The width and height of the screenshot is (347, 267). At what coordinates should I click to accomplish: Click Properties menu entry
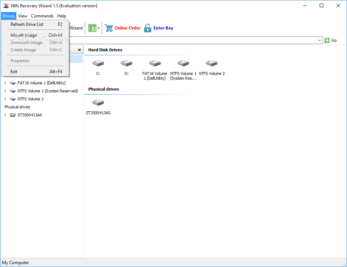(35, 61)
